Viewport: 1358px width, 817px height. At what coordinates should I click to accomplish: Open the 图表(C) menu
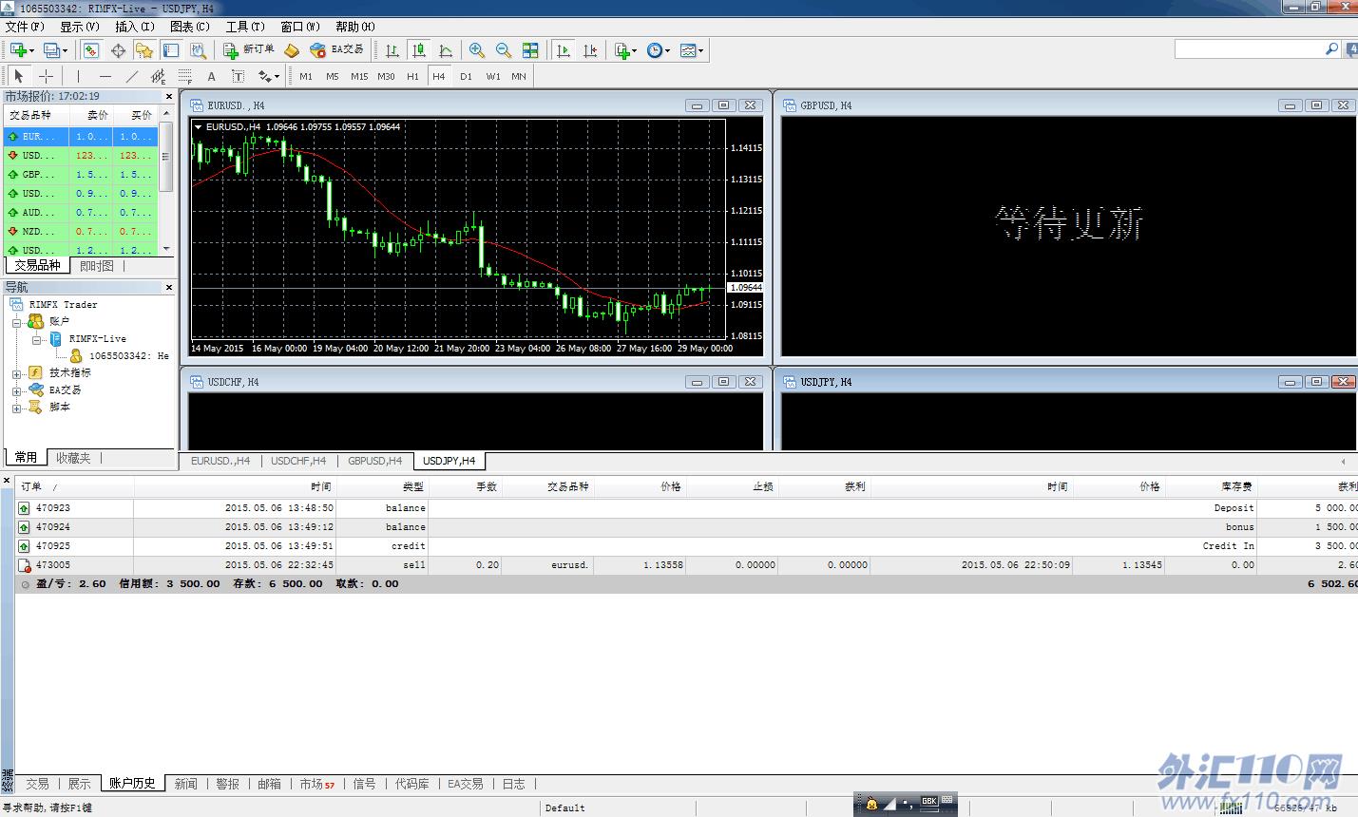(190, 27)
